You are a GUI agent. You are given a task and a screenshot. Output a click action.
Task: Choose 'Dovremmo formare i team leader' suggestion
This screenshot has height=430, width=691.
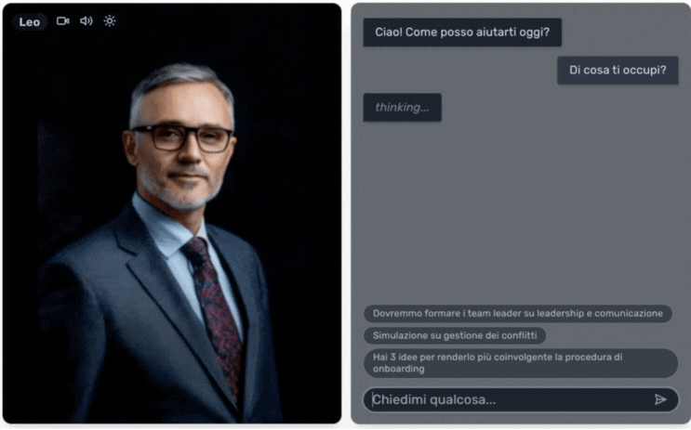518,313
